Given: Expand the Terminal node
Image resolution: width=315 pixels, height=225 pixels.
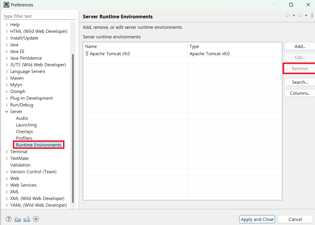Looking at the screenshot, I should (x=7, y=152).
